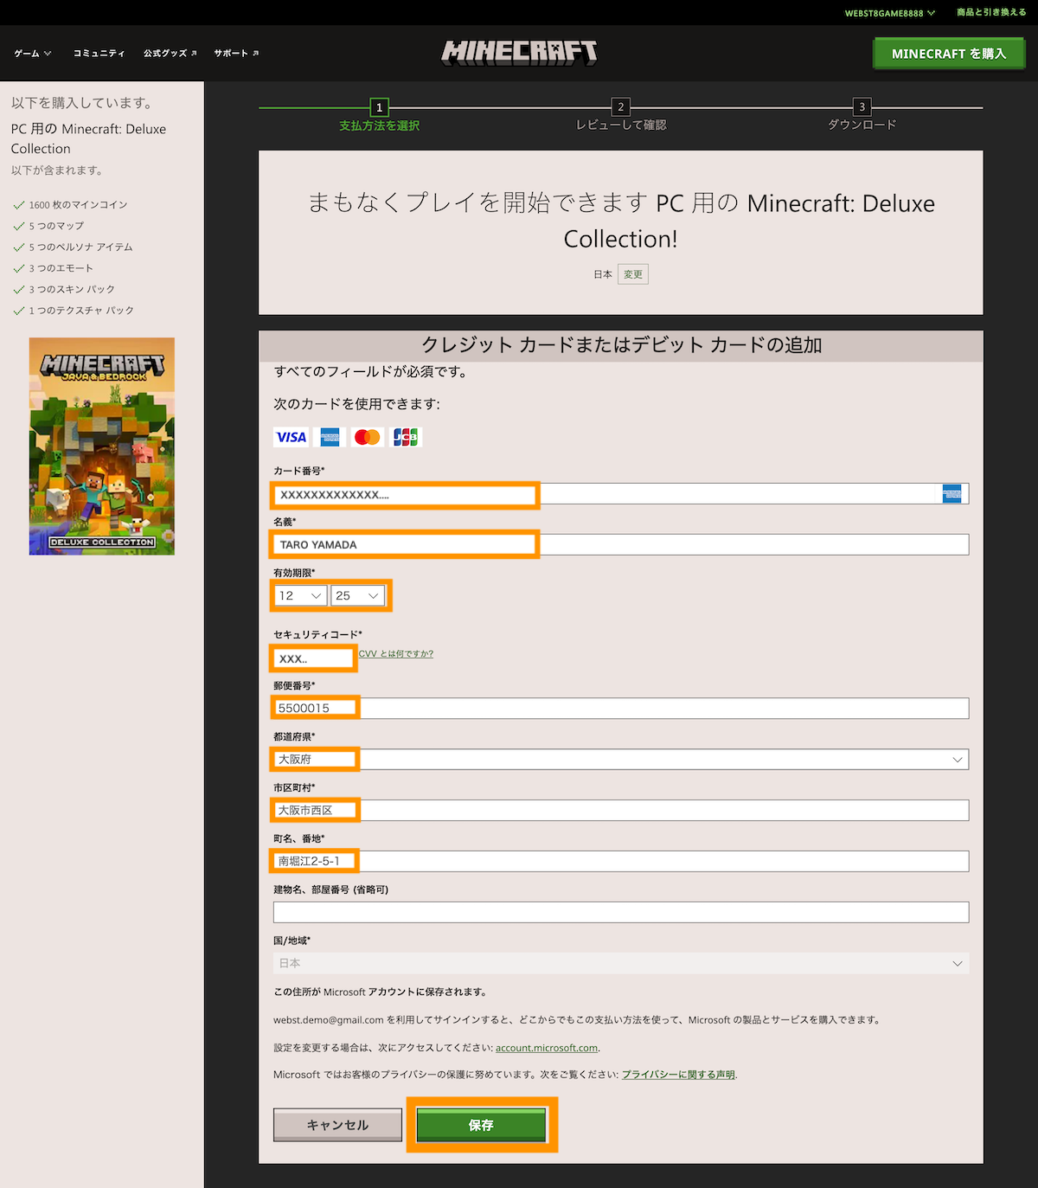Click the Minecraft logo in the header
Viewport: 1038px width, 1188px height.
coord(519,52)
